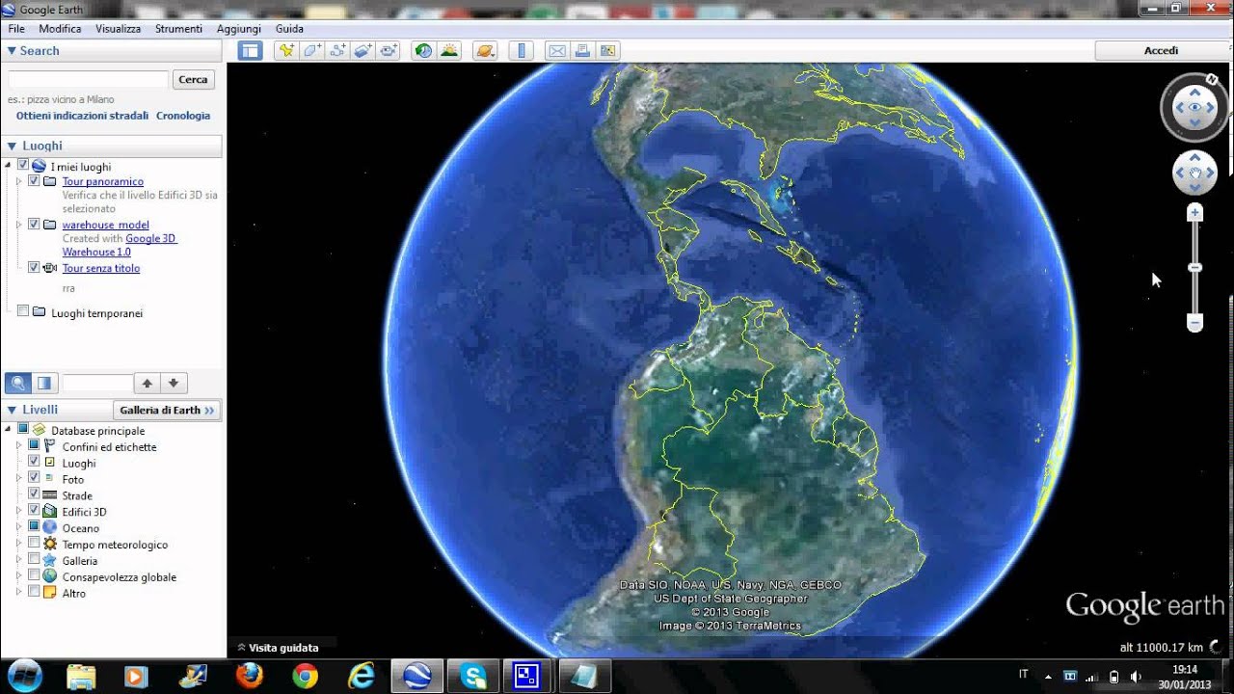The image size is (1234, 694).
Task: Select the Add Polygon tool
Action: pos(311,51)
